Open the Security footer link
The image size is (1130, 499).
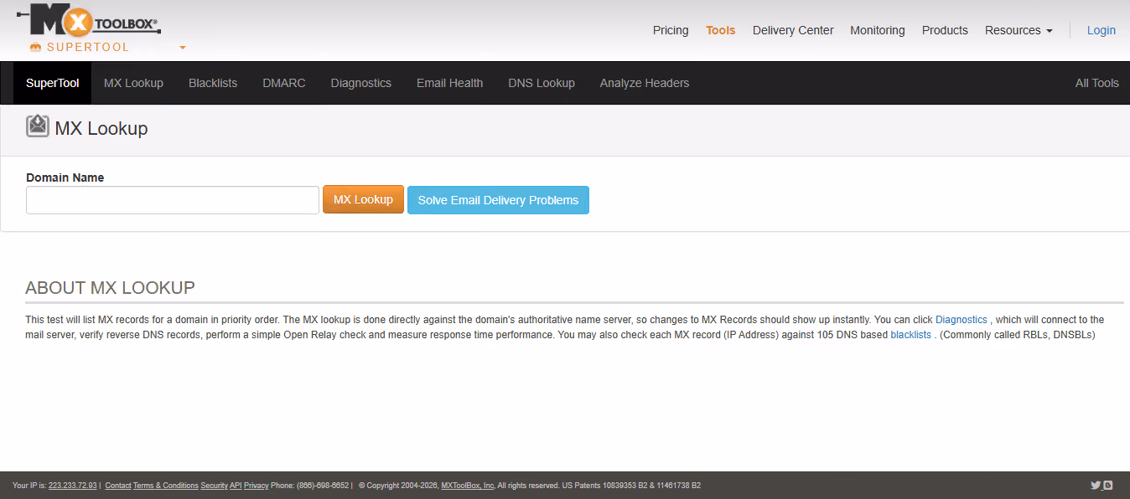click(214, 486)
